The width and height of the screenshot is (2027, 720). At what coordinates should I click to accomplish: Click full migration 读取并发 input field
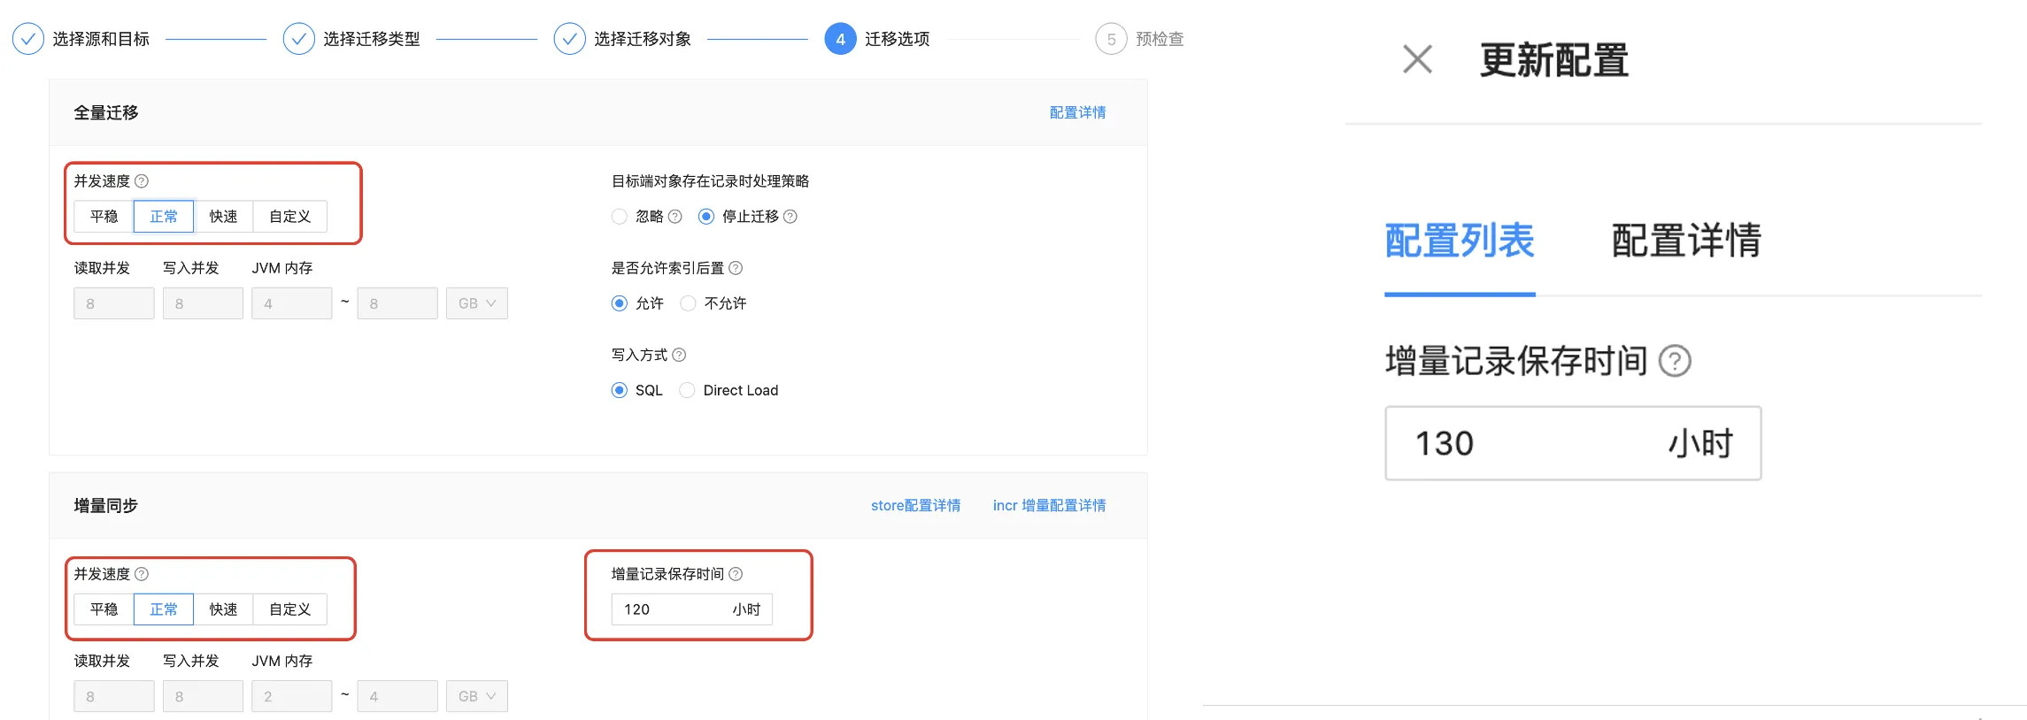coord(114,303)
